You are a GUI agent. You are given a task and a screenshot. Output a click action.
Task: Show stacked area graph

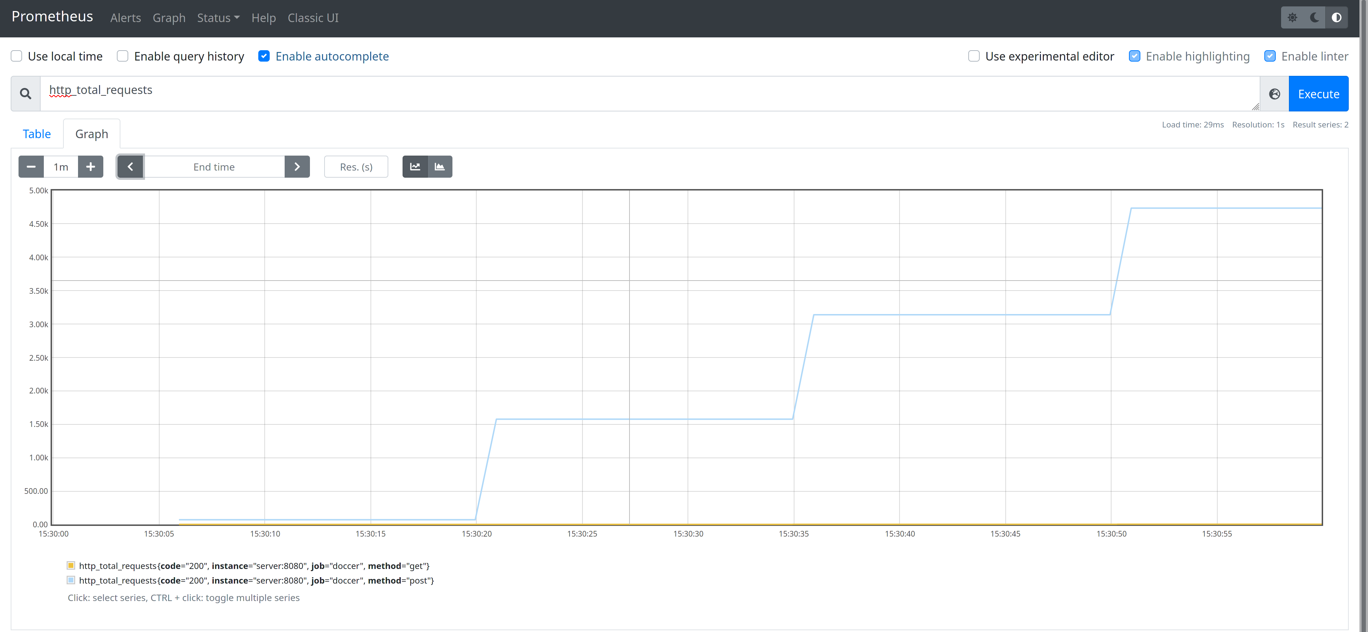[440, 167]
